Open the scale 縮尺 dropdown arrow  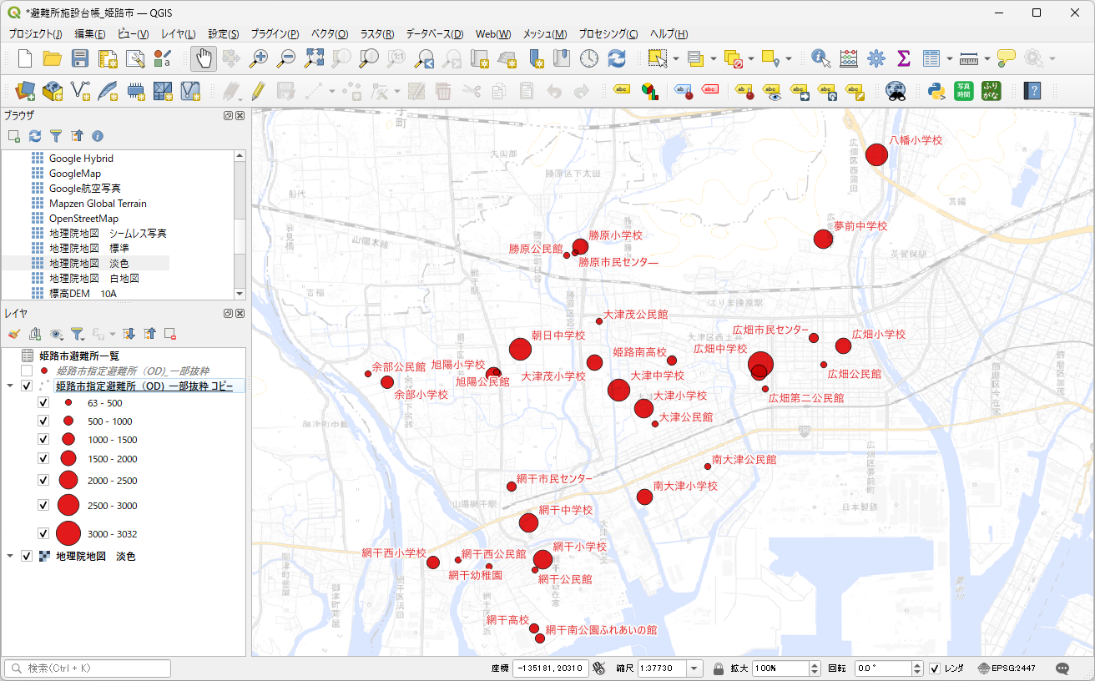pos(694,668)
